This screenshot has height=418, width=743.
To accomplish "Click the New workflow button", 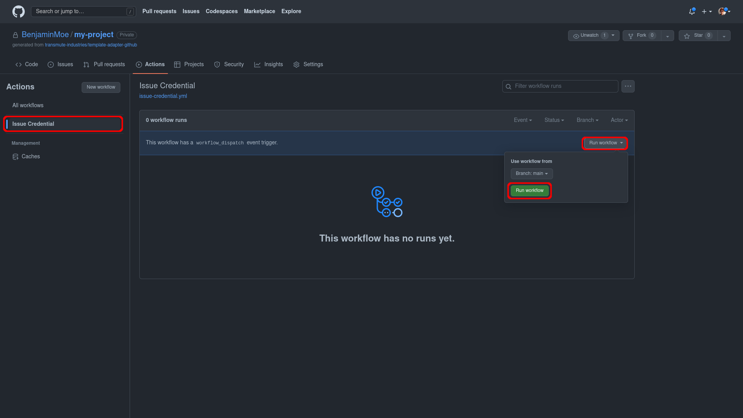I will [101, 87].
